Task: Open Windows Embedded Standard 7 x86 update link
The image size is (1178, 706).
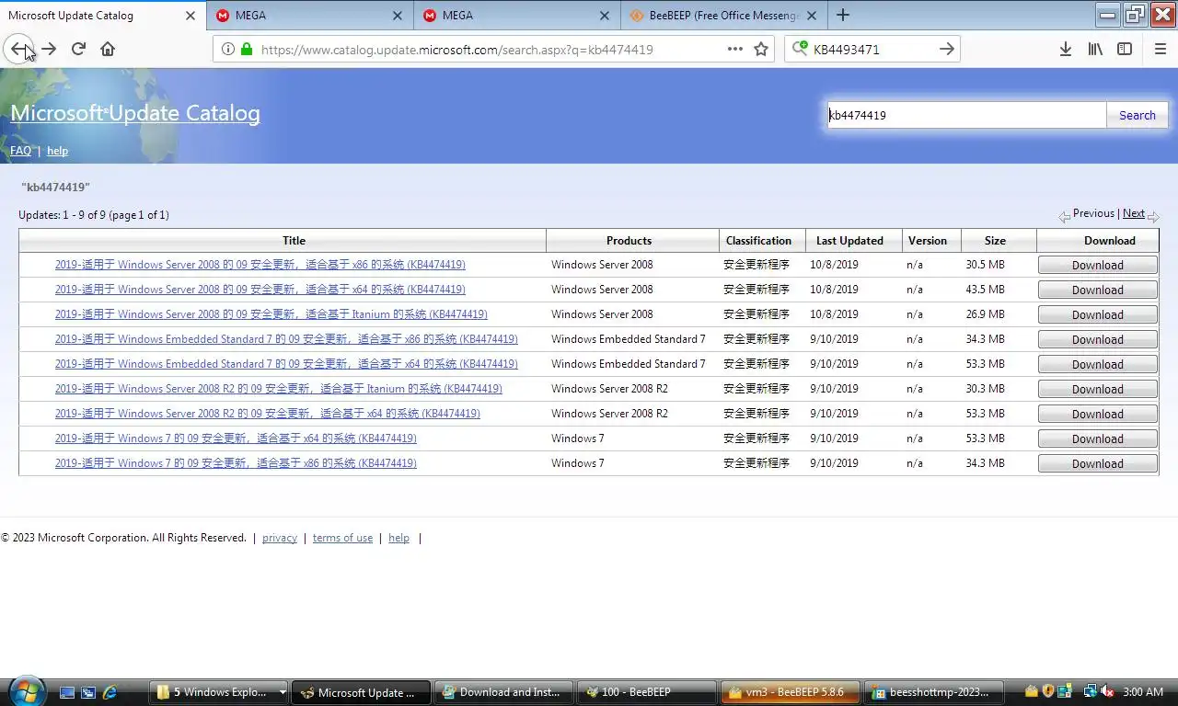Action: pyautogui.click(x=286, y=339)
